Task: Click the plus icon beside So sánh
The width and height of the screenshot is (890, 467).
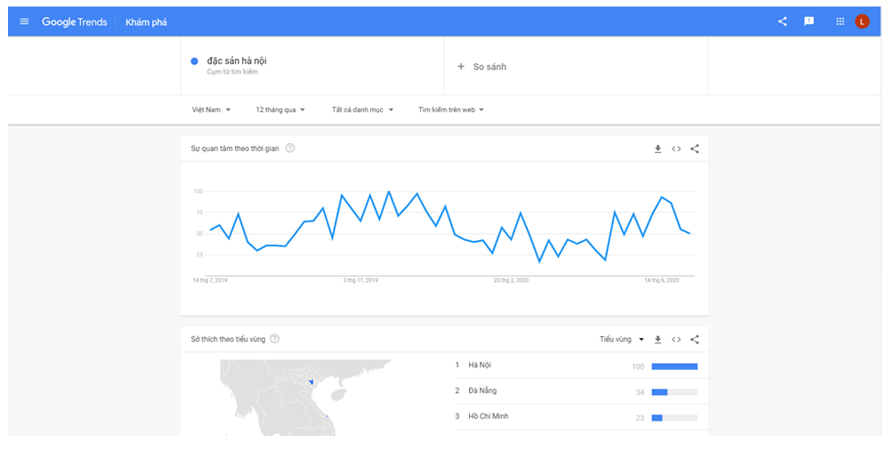Action: pos(461,67)
